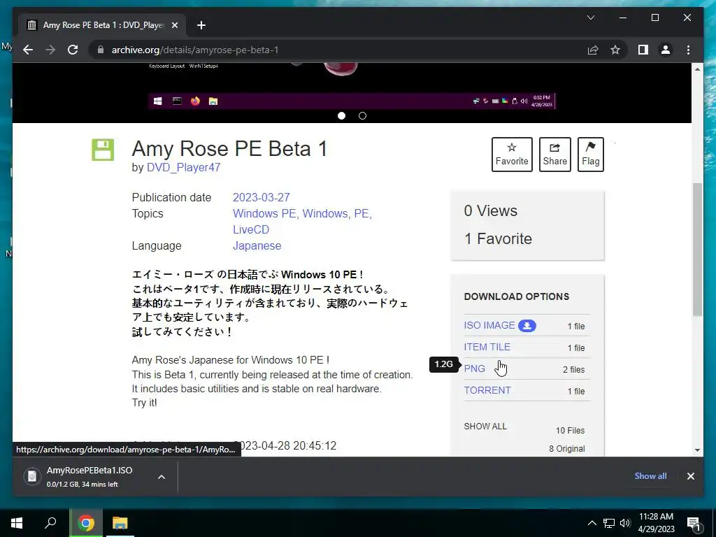Select first carousel dot indicator
This screenshot has height=537, width=716.
point(341,115)
